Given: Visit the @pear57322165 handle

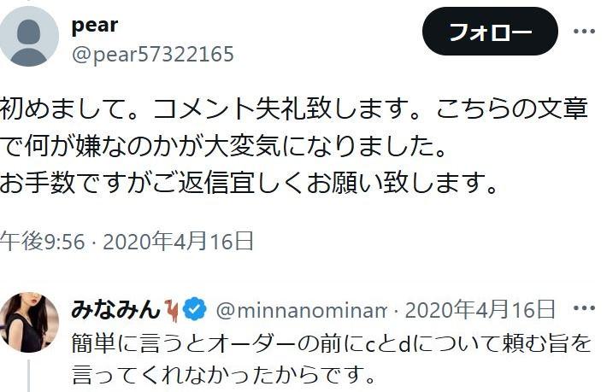Looking at the screenshot, I should coord(153,54).
